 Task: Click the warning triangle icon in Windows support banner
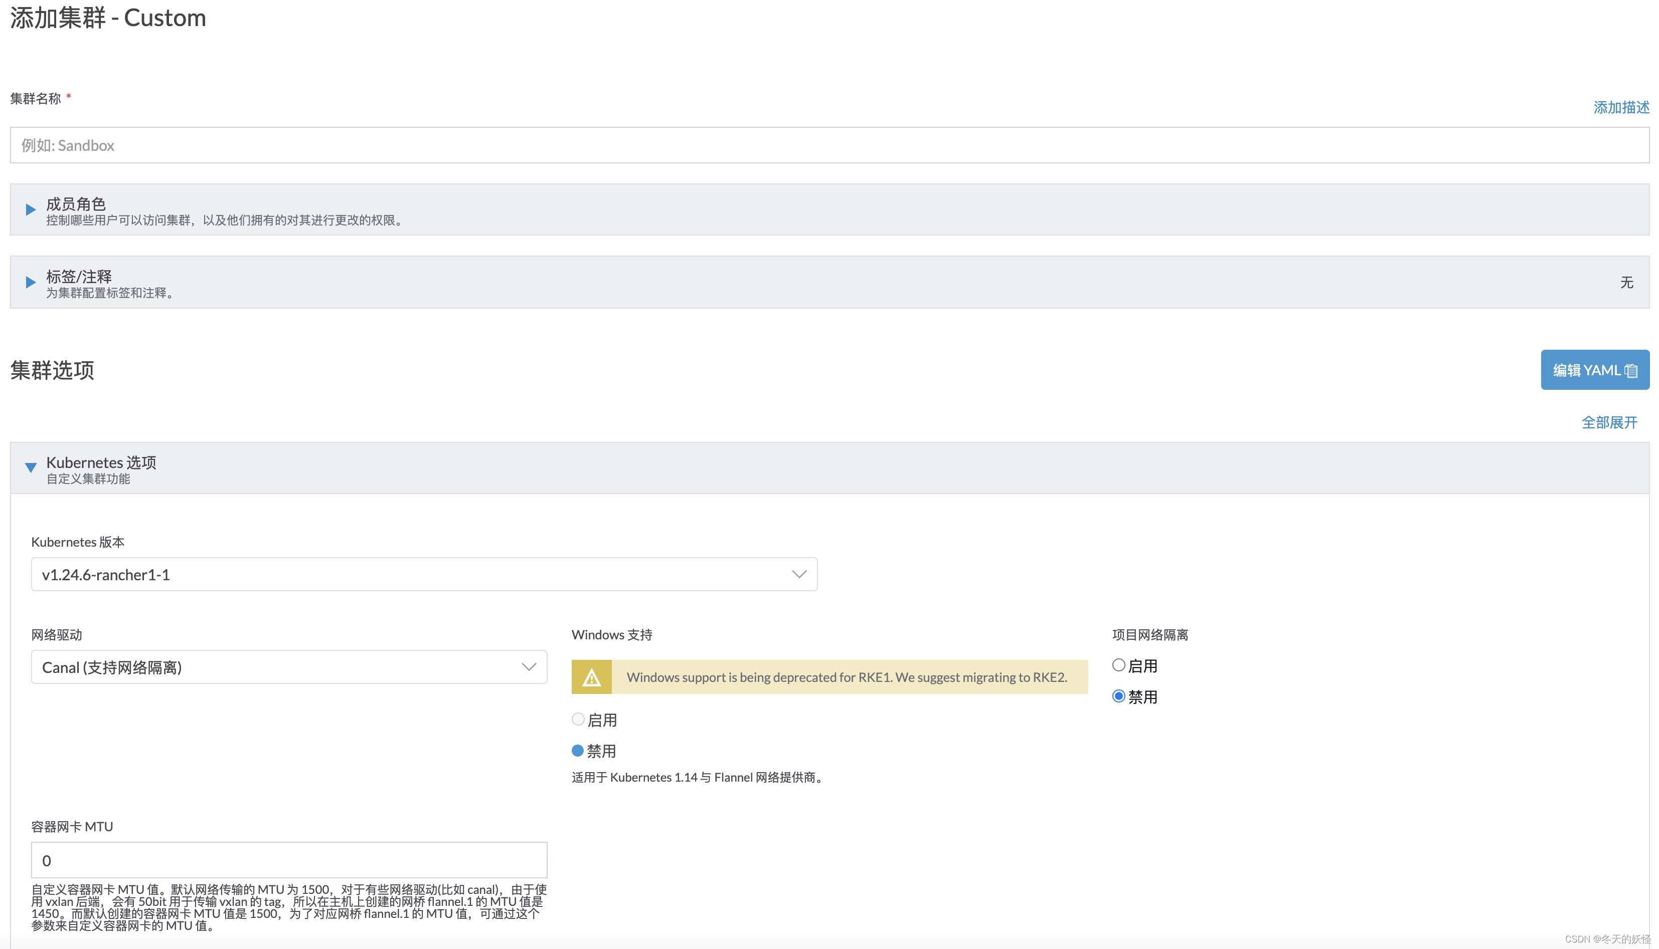pyautogui.click(x=591, y=677)
